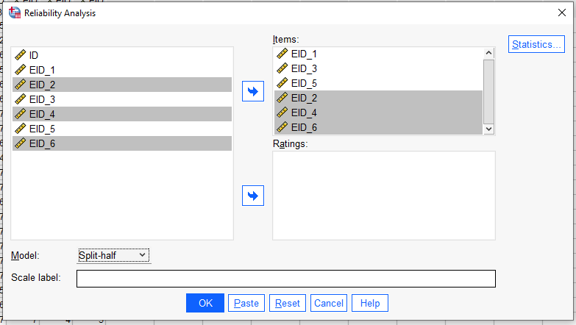Click the arrow button to move variables to Items
Image resolution: width=576 pixels, height=325 pixels.
pos(252,91)
